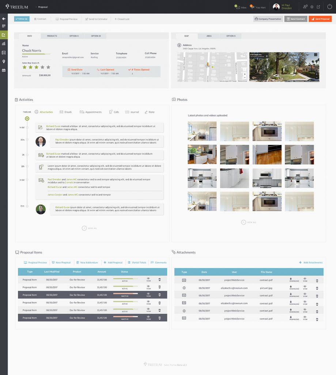Click the 22h timeline marker
The image size is (336, 375).
[27, 166]
